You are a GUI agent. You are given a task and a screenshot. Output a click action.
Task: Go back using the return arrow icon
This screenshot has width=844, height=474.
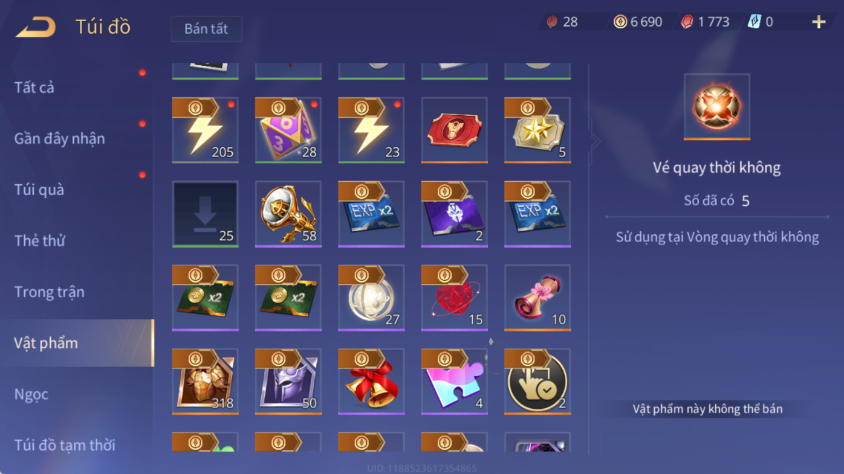pos(36,27)
